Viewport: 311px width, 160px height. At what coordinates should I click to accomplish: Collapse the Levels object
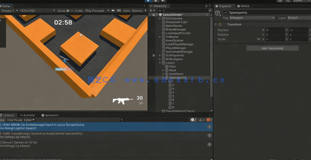160,63
